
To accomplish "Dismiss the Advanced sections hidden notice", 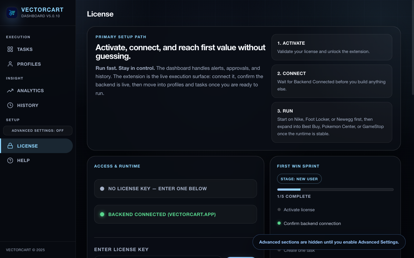I will (329, 242).
